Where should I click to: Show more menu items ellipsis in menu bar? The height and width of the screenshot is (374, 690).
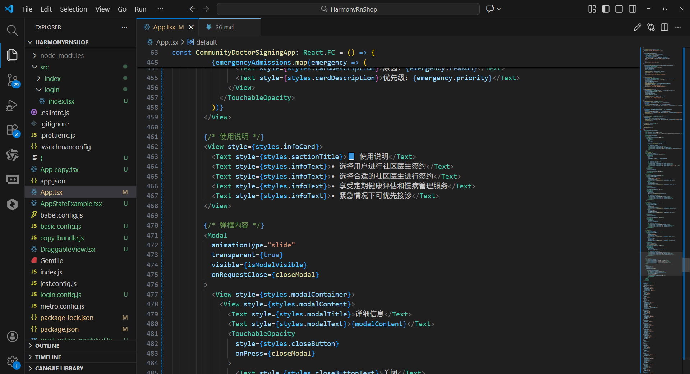coord(160,9)
